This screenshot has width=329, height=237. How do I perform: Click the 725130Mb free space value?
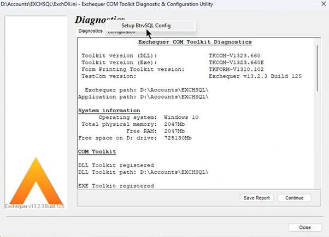tap(178, 138)
